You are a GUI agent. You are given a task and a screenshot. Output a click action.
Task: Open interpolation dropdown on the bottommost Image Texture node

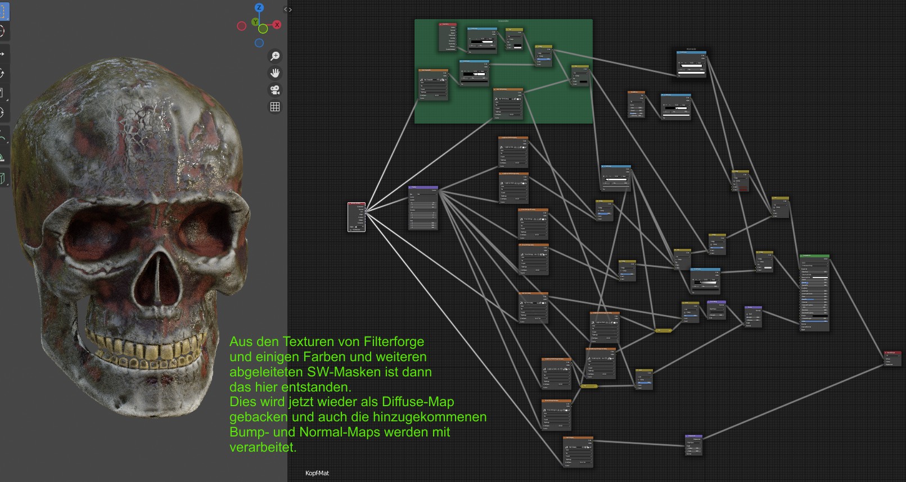tap(578, 451)
